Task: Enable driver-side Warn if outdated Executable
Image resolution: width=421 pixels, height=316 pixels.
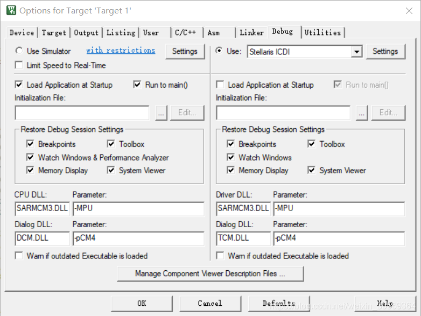Action: (x=220, y=256)
